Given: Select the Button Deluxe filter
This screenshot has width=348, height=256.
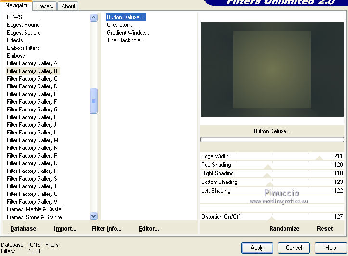Looking at the screenshot, I should coord(126,17).
